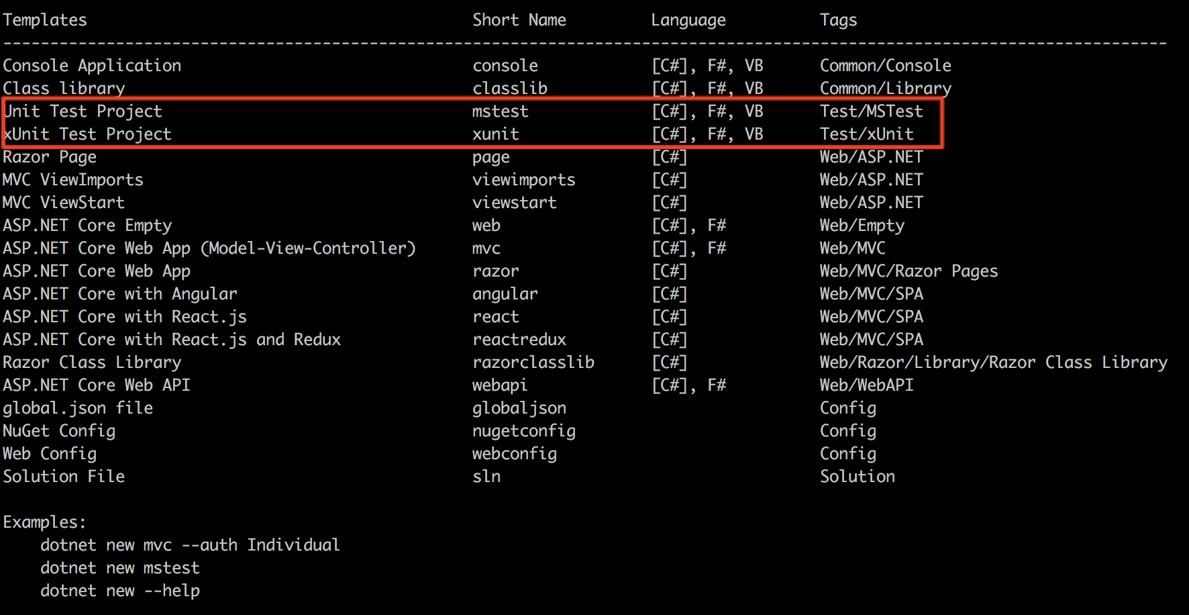This screenshot has width=1189, height=615.
Task: Click 'ASP.NET Core Web App (Model-View-Controller)' entry
Action: 209,248
